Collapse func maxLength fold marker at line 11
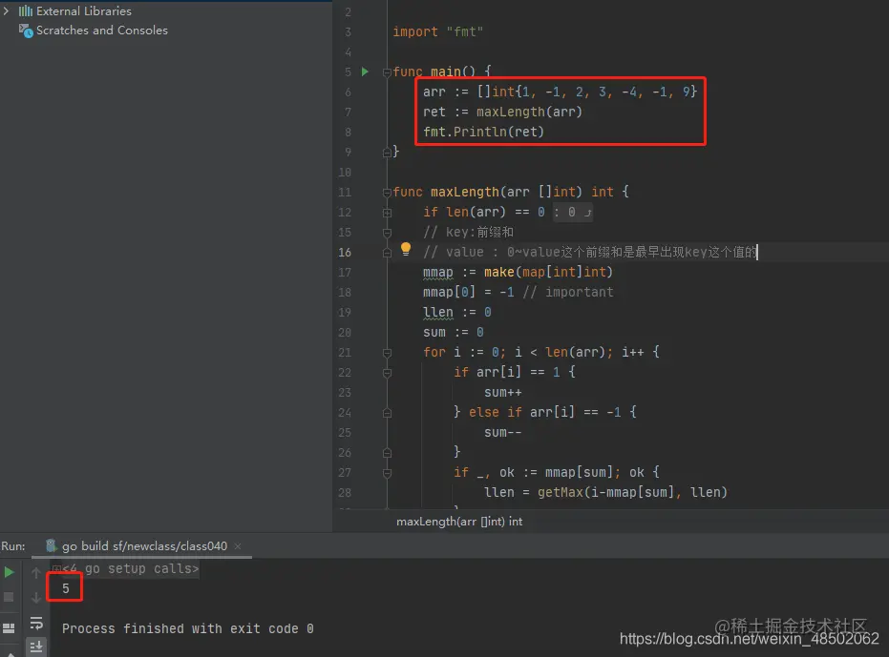 pyautogui.click(x=387, y=193)
